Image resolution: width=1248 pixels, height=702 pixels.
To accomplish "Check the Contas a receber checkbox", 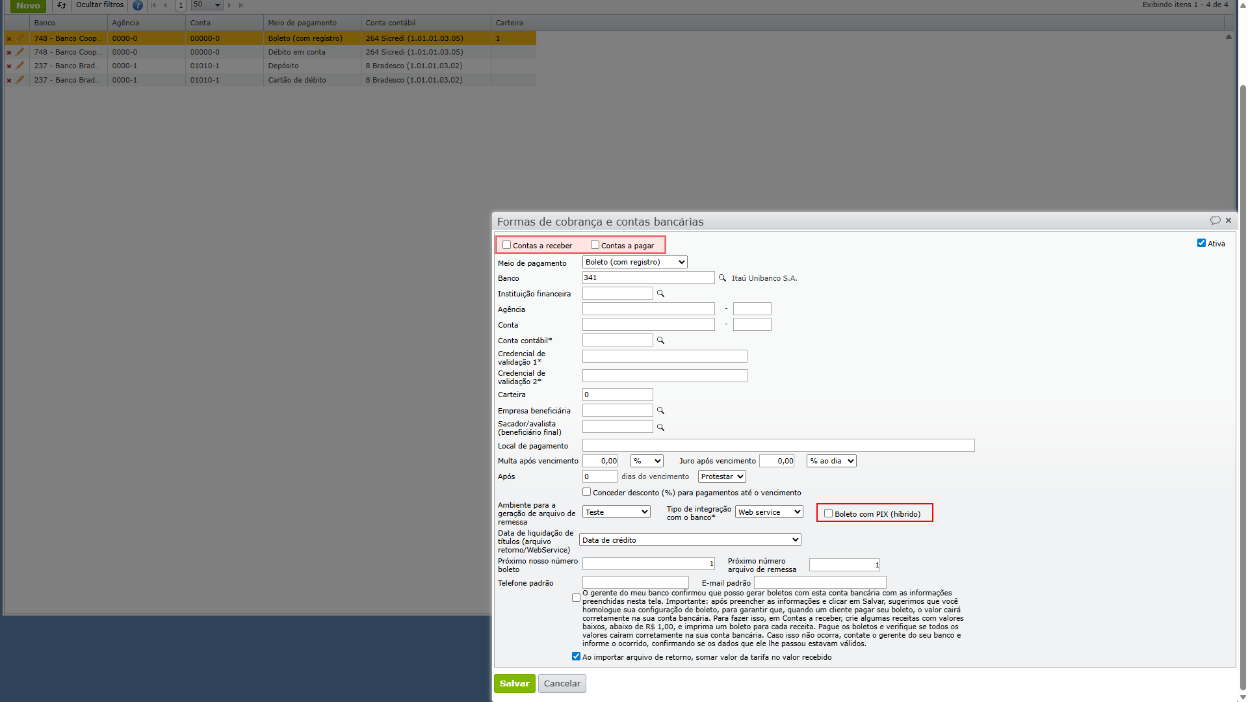I will [x=507, y=245].
